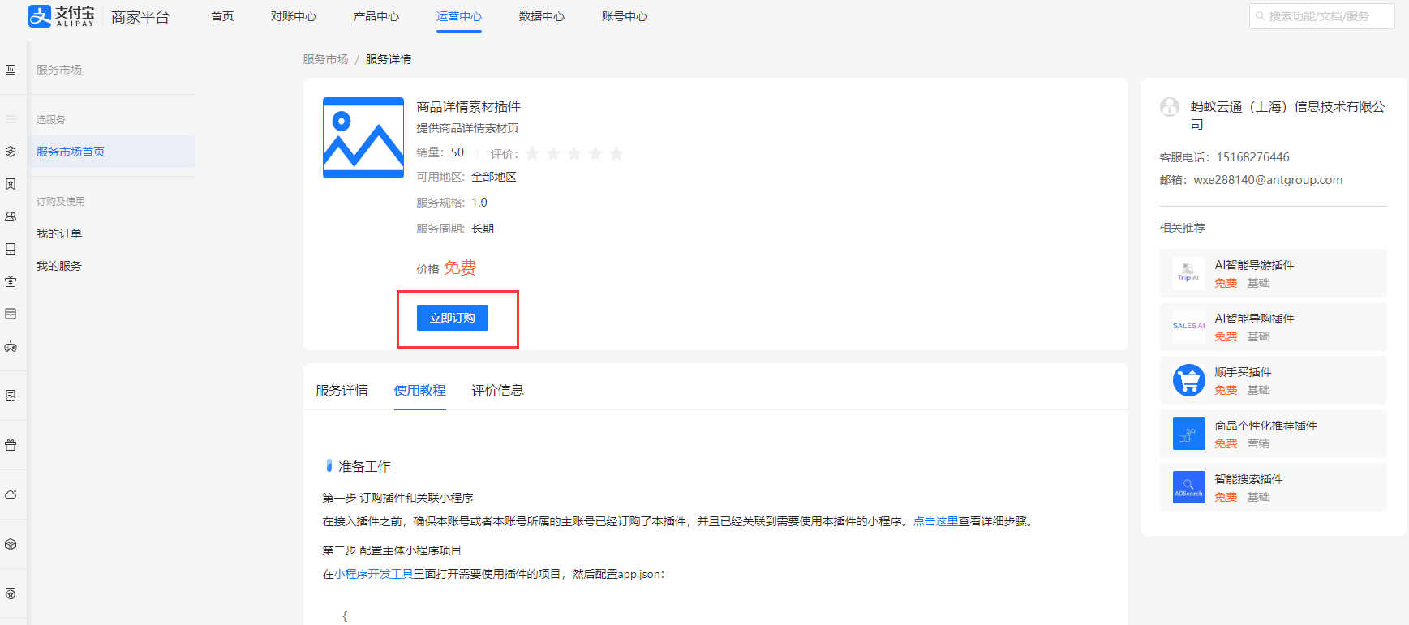1409x625 pixels.
Task: Select the users icon in left sidebar
Action: point(11,216)
